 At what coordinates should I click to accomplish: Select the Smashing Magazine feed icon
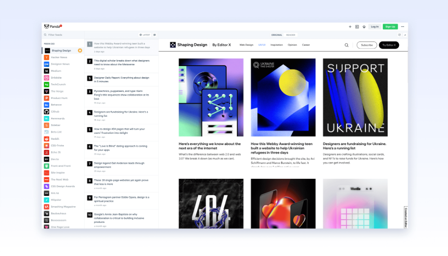[47, 207]
